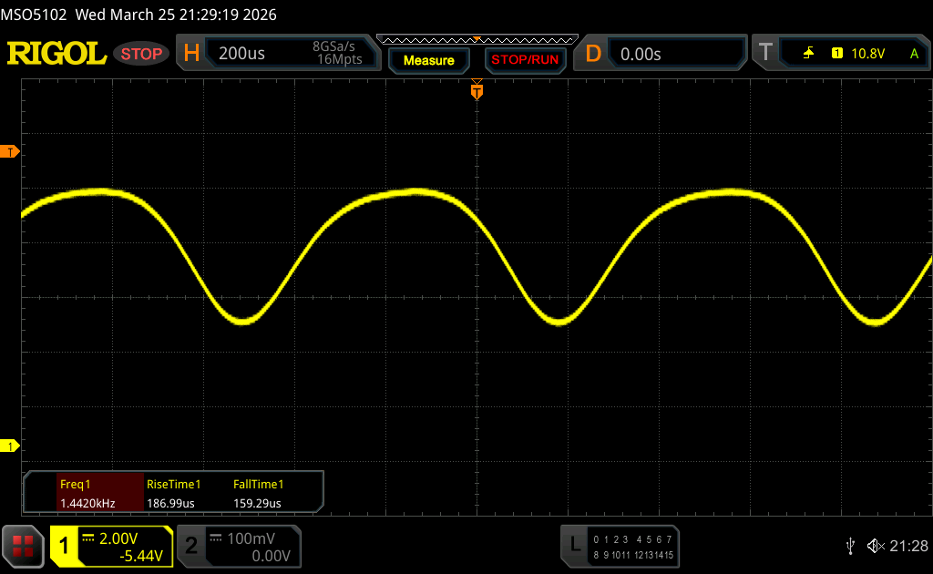Select the orange trigger level marker on left edge
This screenshot has height=574, width=933.
click(x=12, y=151)
